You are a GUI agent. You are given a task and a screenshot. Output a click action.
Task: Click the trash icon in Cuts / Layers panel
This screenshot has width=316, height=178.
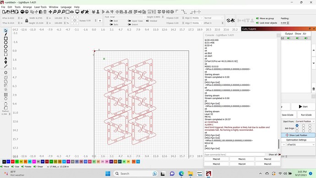(314, 89)
